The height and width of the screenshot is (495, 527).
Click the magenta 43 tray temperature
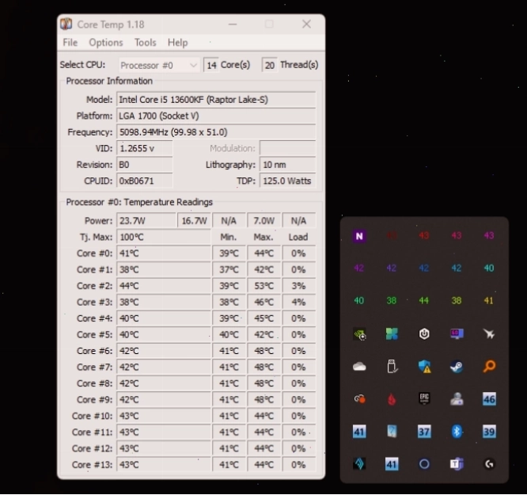(489, 235)
